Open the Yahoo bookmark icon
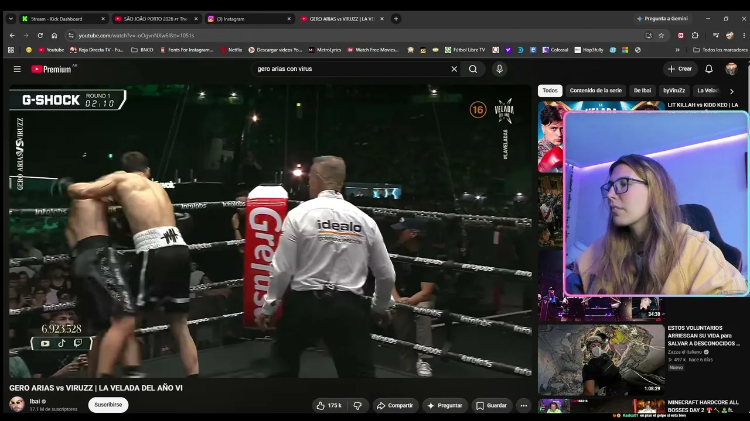Viewport: 750px width, 421px height. click(508, 50)
